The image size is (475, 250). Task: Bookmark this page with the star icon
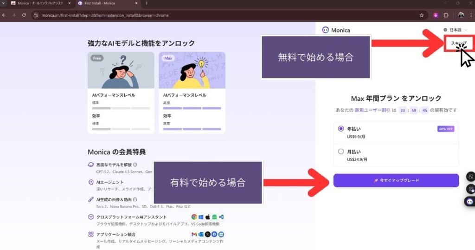coord(421,15)
